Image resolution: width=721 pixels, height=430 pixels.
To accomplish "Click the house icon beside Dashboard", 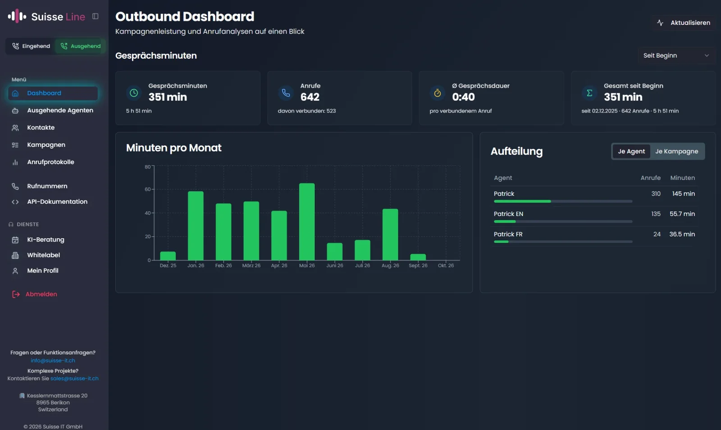I will [x=15, y=93].
